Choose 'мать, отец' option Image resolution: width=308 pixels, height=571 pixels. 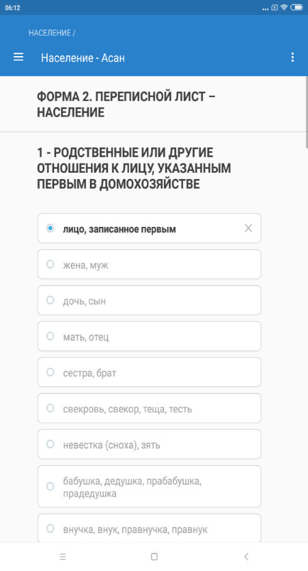pos(149,336)
